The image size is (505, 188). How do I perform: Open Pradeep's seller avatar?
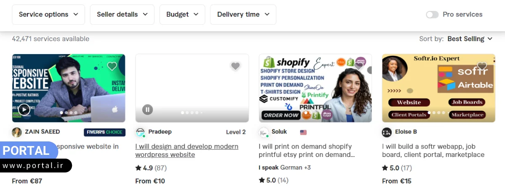click(140, 132)
